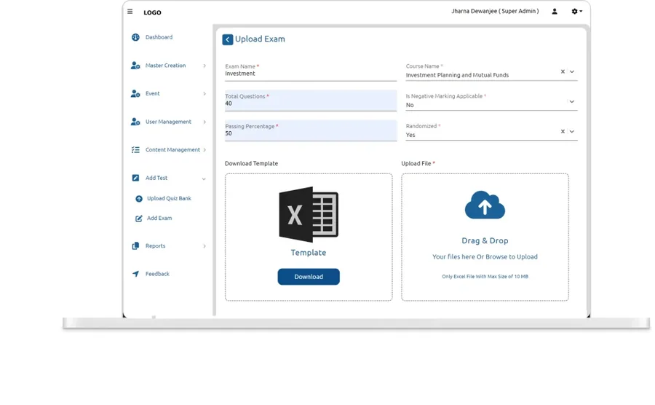Expand the Content Management chevron
This screenshot has width=655, height=405.
pyautogui.click(x=205, y=150)
